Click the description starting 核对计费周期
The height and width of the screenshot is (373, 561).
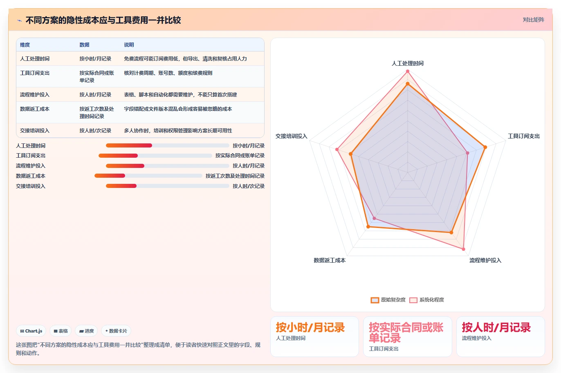tap(168, 73)
